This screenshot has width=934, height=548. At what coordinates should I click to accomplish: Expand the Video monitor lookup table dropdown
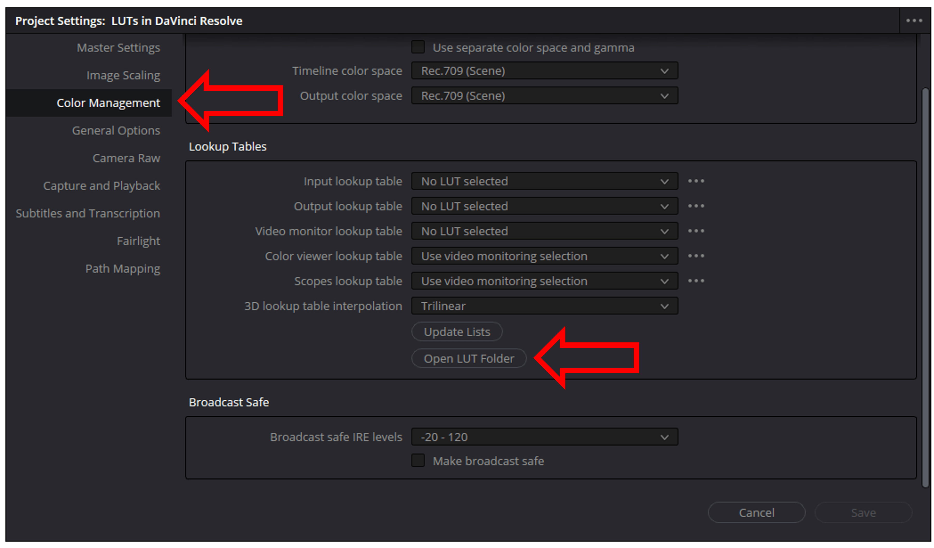pyautogui.click(x=544, y=231)
